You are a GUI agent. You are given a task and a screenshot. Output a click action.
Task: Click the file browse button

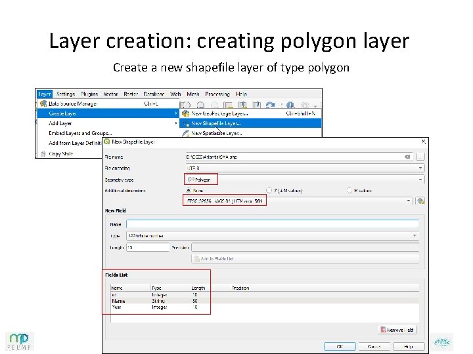click(x=420, y=157)
